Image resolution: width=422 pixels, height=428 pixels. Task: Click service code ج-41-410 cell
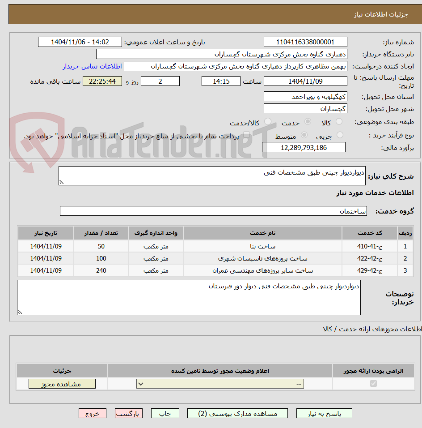pyautogui.click(x=369, y=246)
